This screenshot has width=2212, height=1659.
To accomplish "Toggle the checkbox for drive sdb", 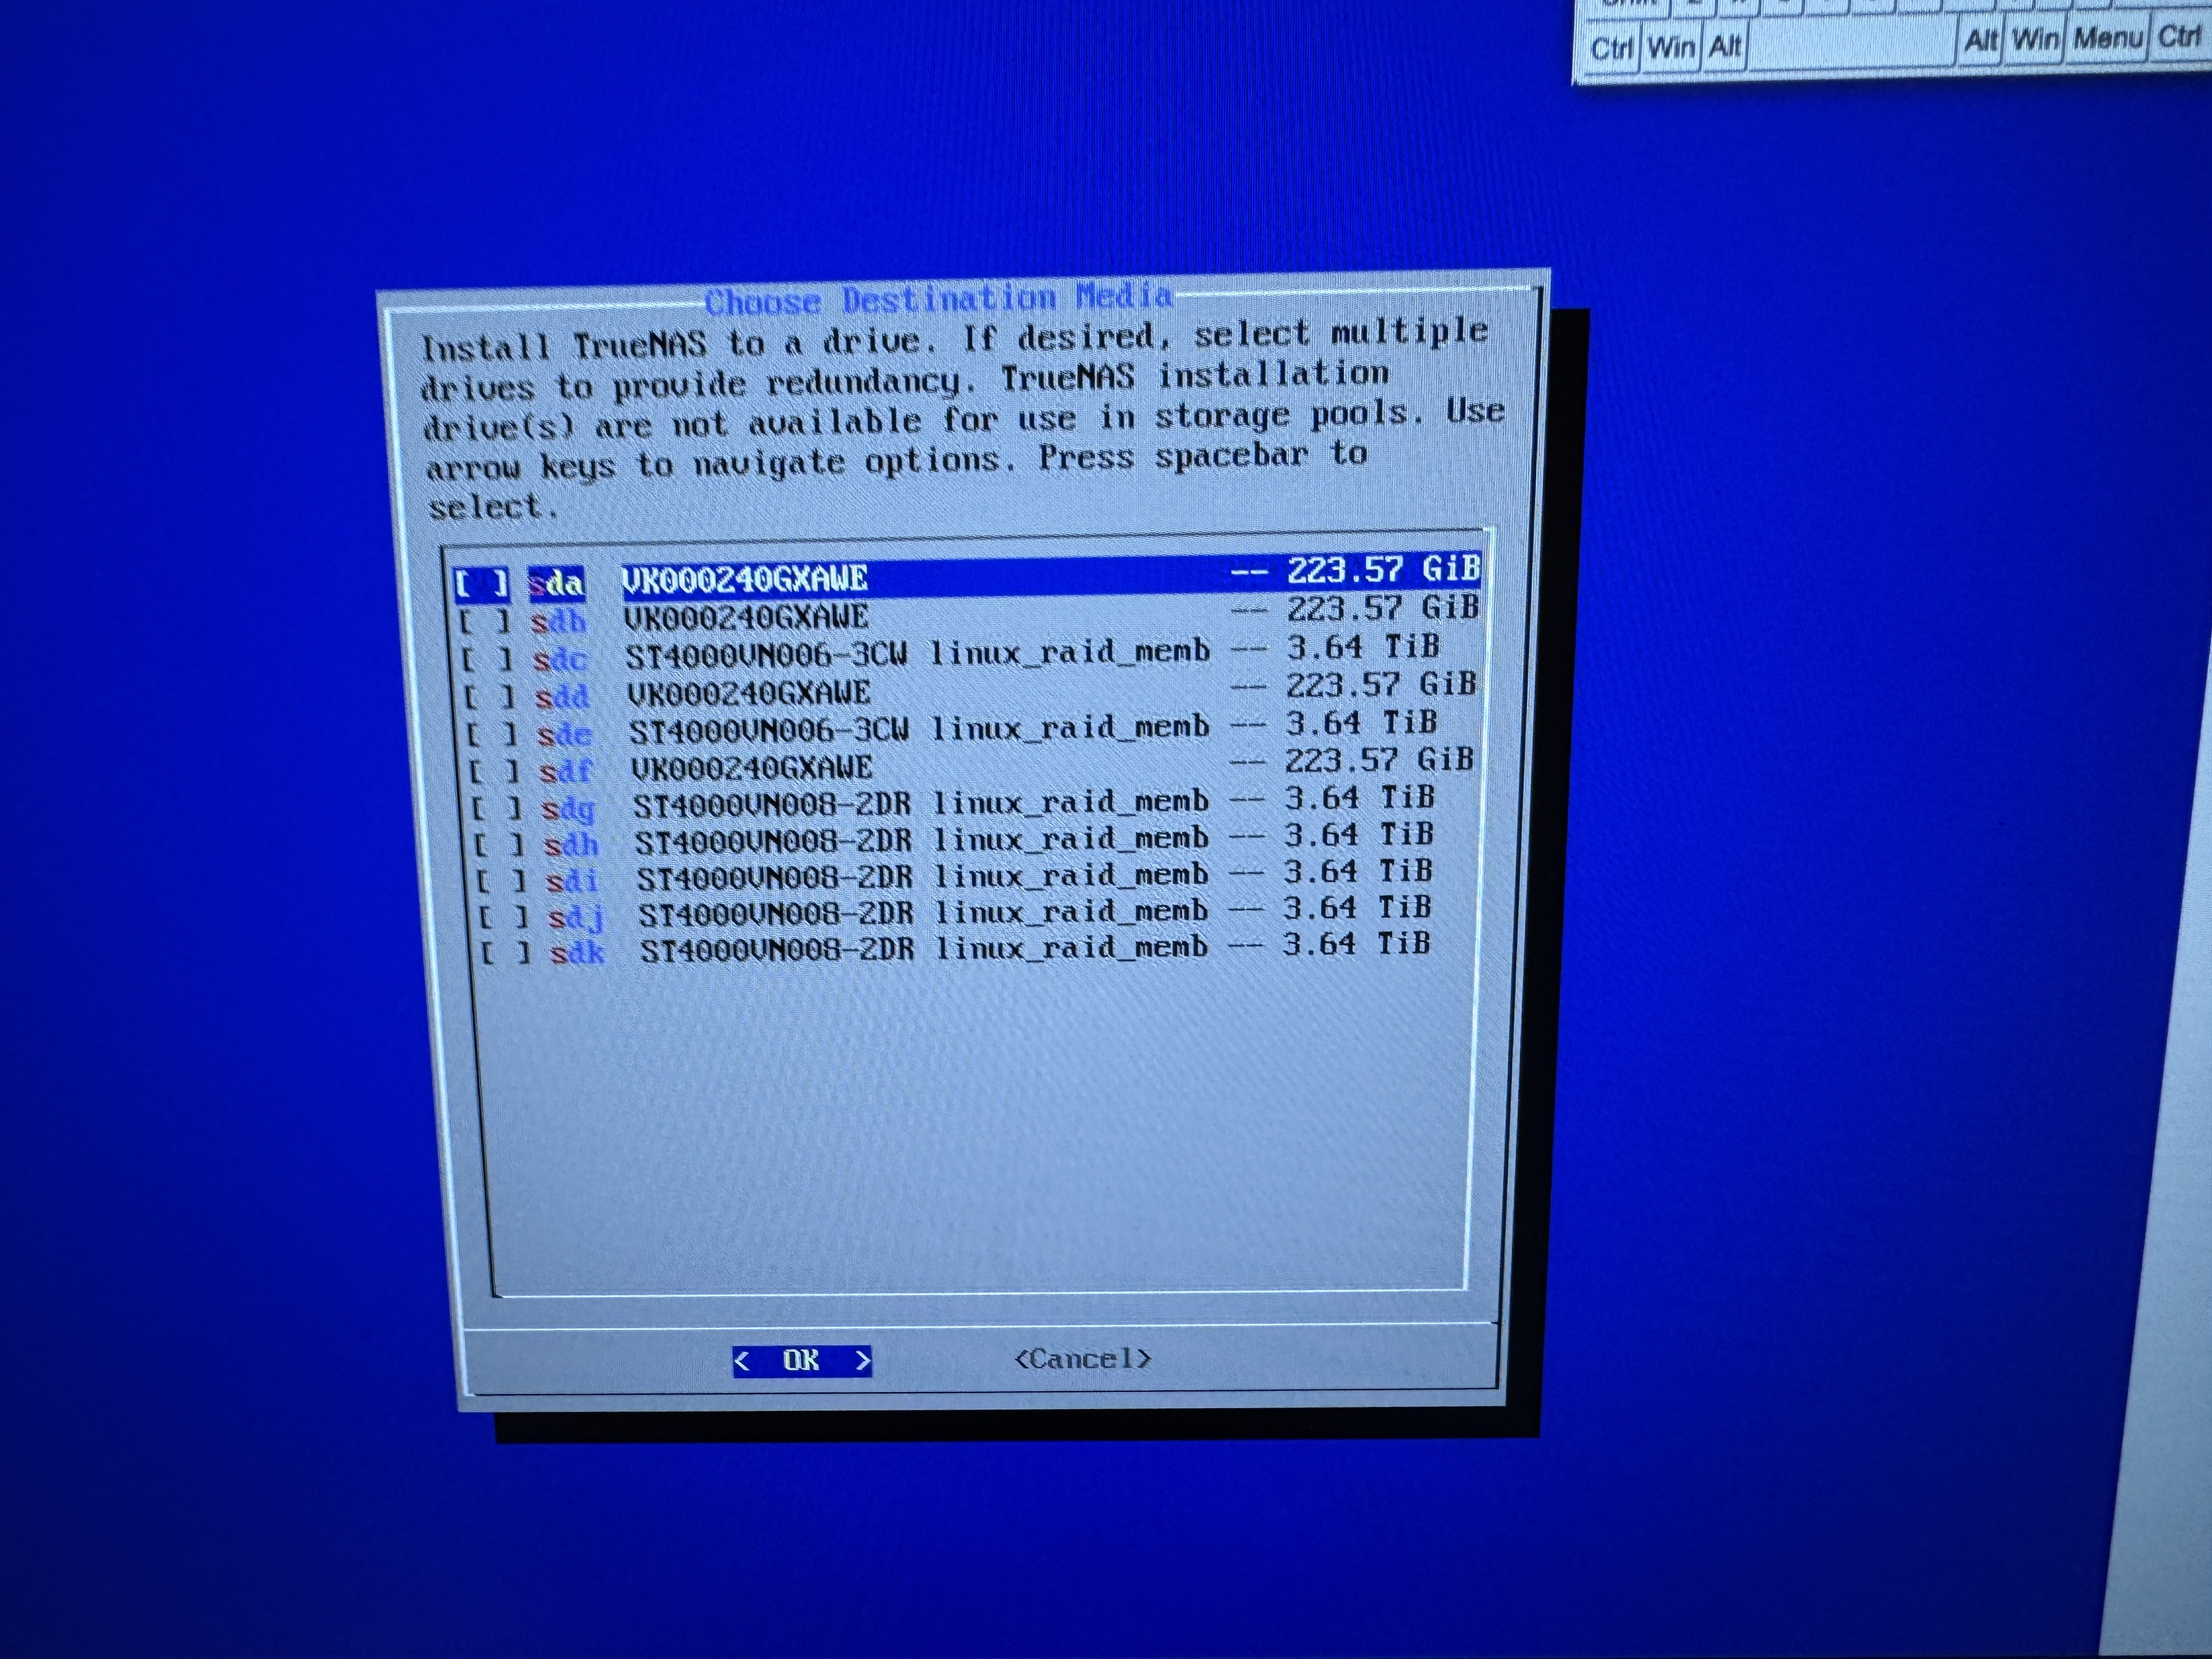I will pos(485,621).
